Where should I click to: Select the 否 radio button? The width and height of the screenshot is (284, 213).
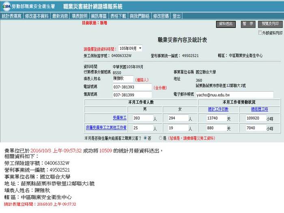point(145,138)
